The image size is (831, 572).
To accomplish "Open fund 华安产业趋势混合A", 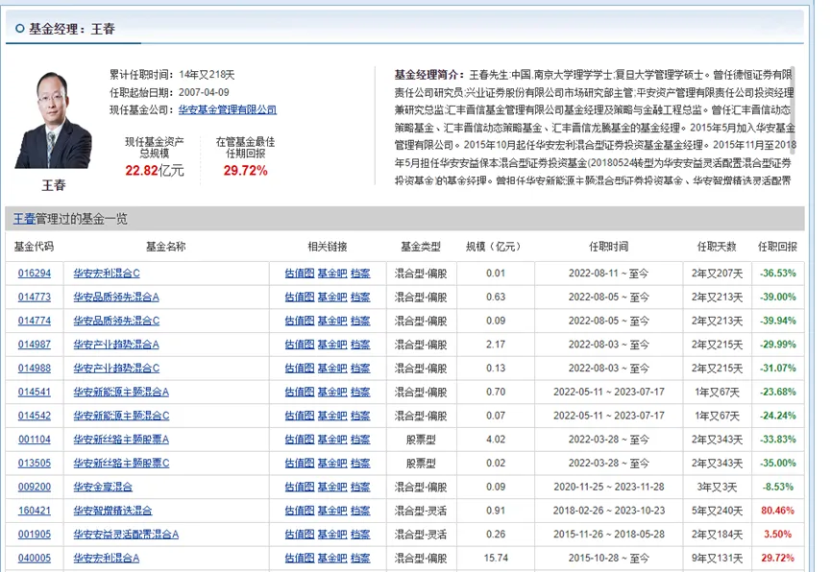I will tap(116, 345).
